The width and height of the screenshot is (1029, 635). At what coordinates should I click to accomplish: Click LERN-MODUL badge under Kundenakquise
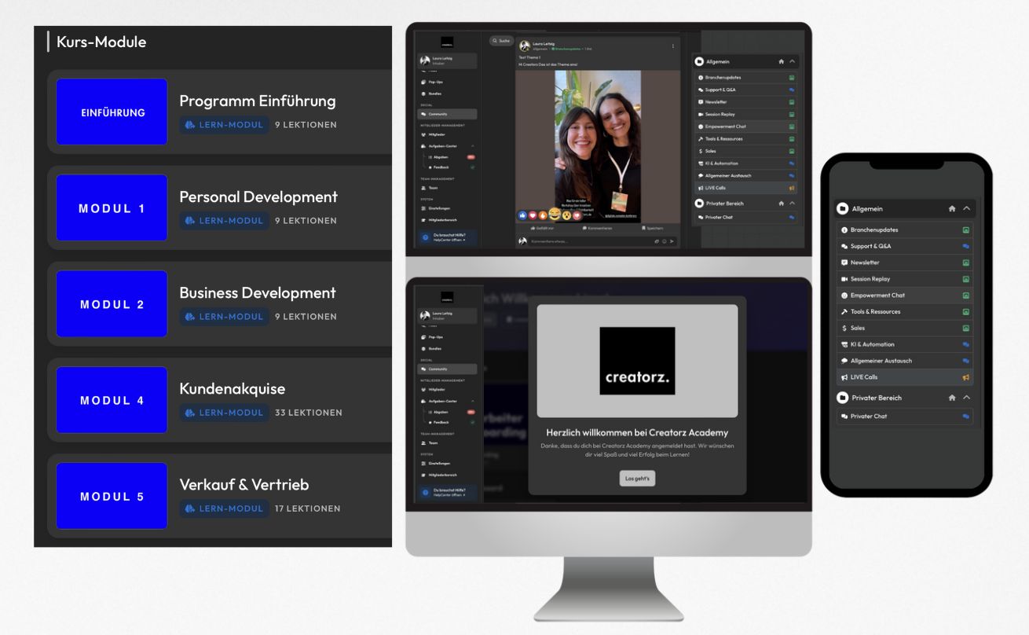(x=224, y=413)
